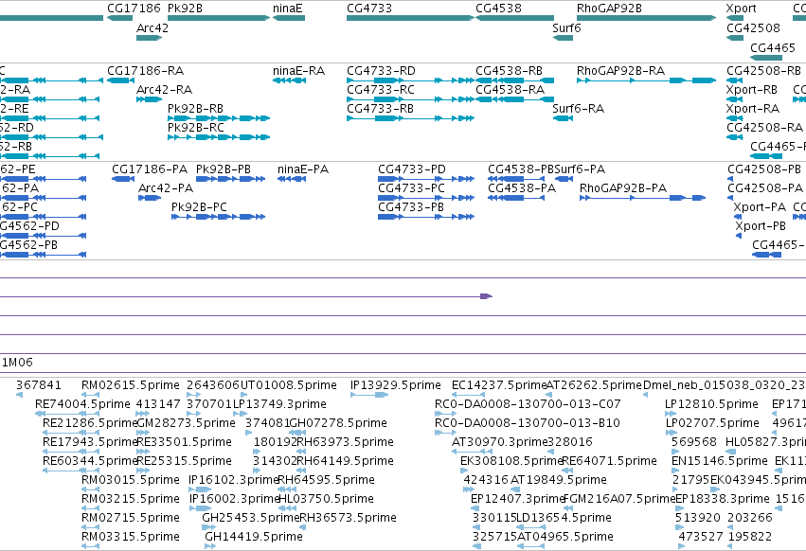Click transcript Surf6-RA
The height and width of the screenshot is (551, 806).
(579, 109)
